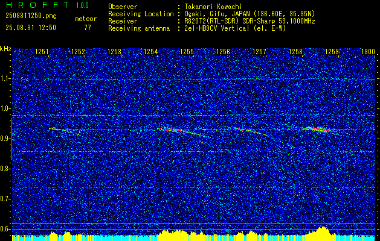Click the HROFFT title text
The image size is (380, 241).
coord(37,5)
